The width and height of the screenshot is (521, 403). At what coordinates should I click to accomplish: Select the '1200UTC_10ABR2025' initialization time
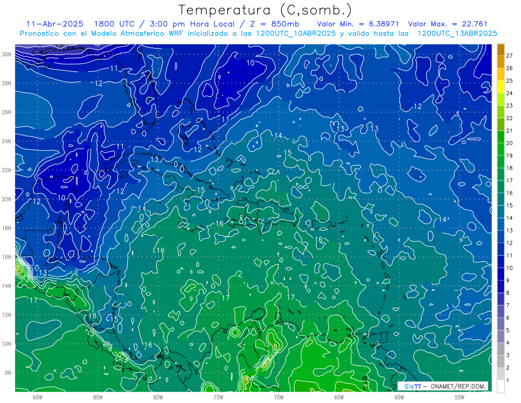click(x=295, y=33)
